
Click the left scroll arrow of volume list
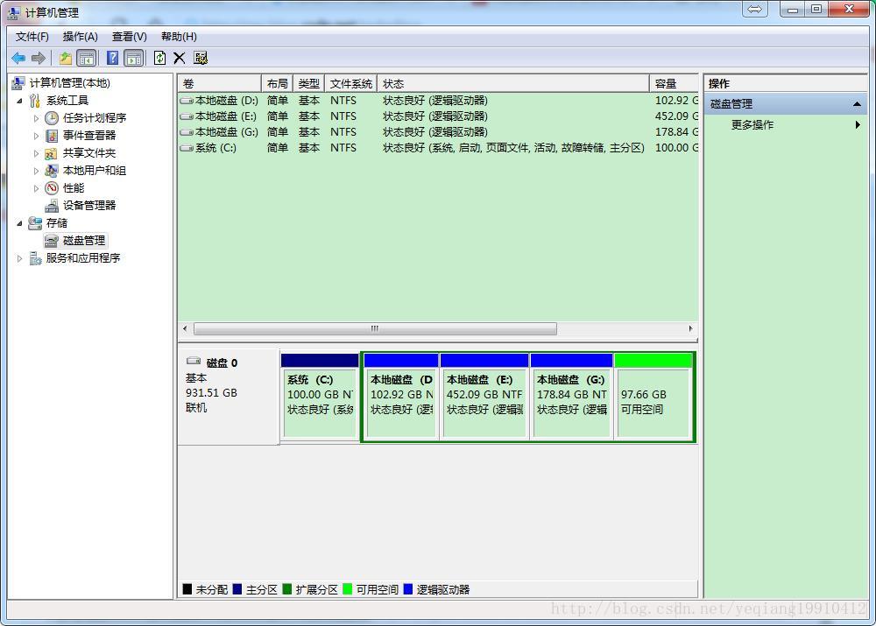(x=185, y=329)
